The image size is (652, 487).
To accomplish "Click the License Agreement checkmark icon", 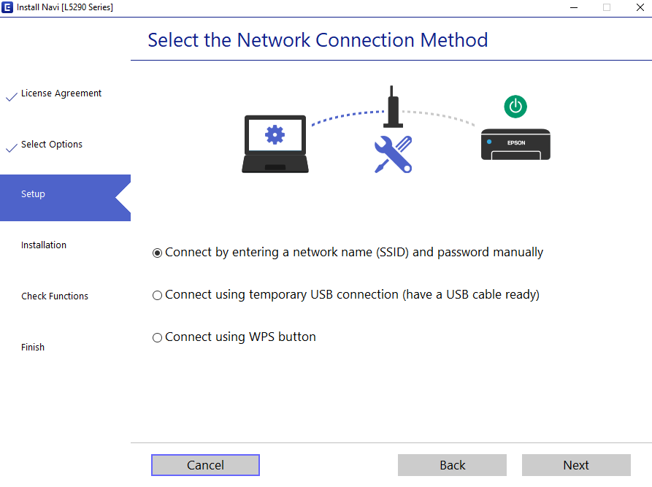I will [11, 96].
